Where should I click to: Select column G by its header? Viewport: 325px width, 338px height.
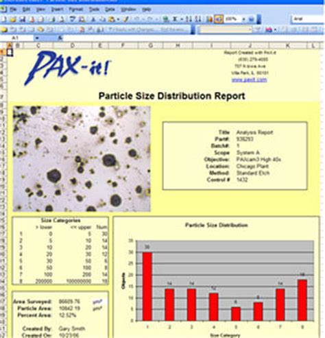pyautogui.click(x=150, y=46)
